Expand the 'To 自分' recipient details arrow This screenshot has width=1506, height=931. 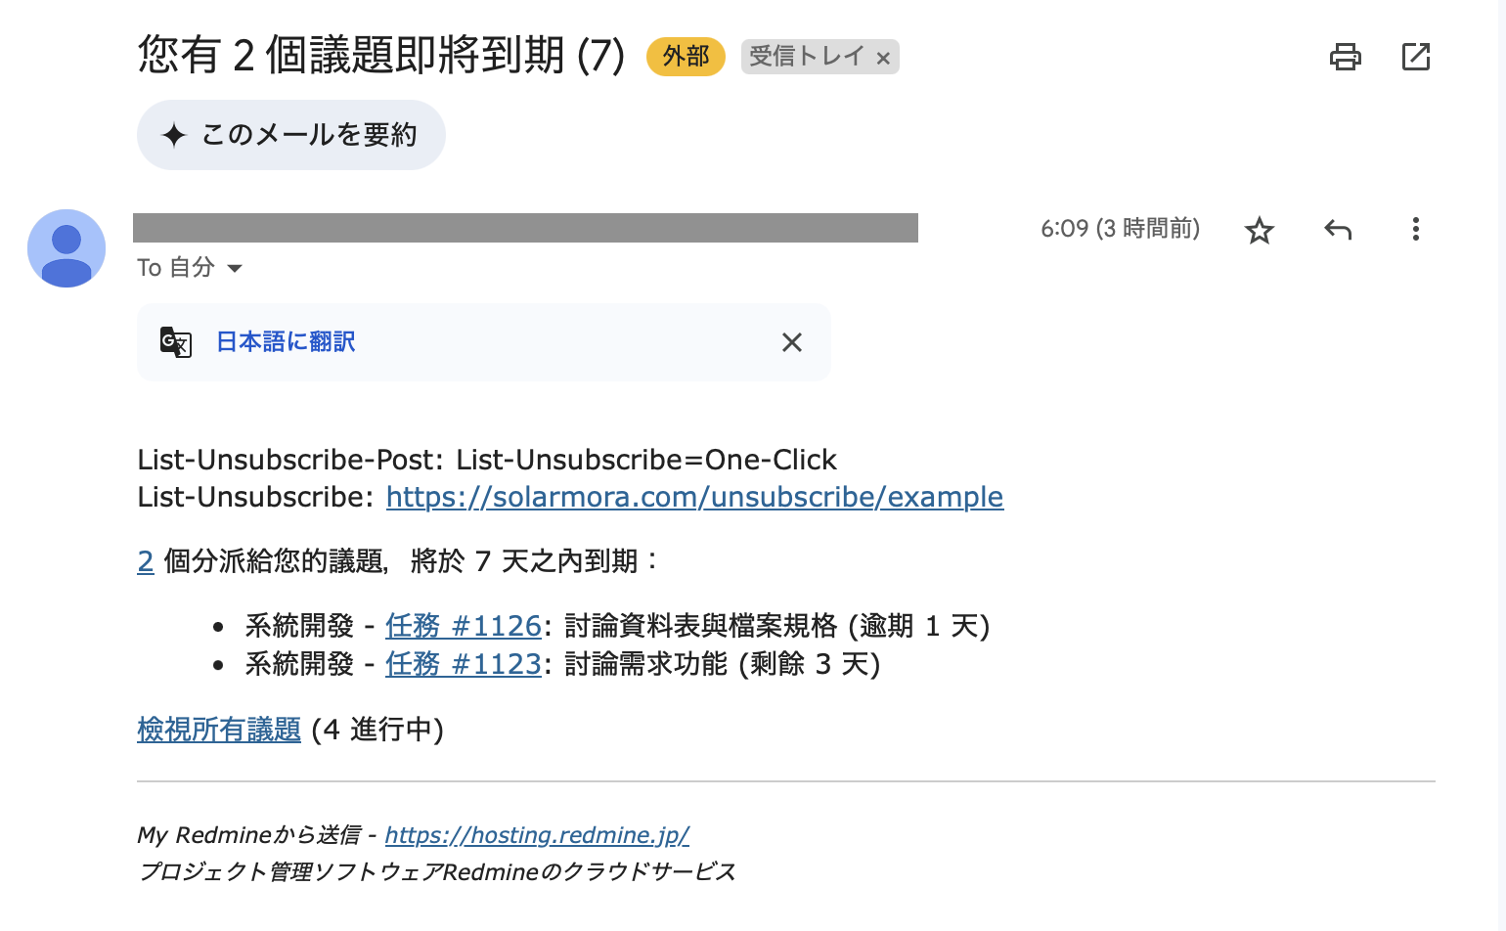(x=235, y=268)
